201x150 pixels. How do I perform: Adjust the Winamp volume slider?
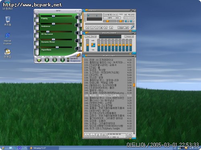pos(109,21)
